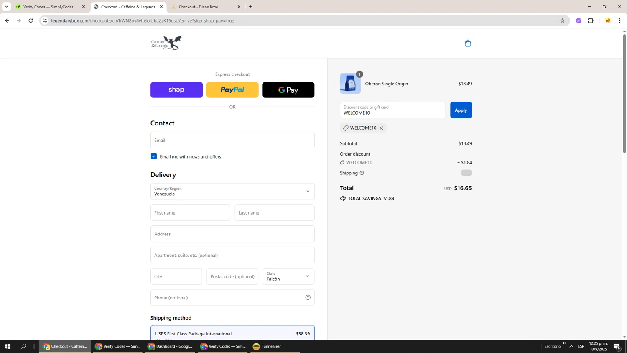
Task: Click the First name field
Action: click(190, 213)
